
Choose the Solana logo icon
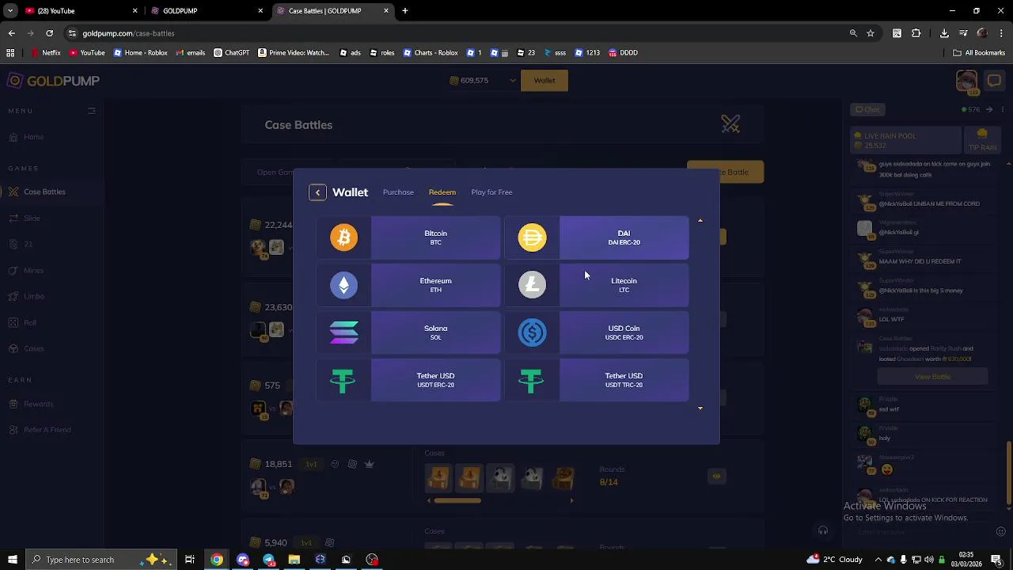pyautogui.click(x=343, y=332)
